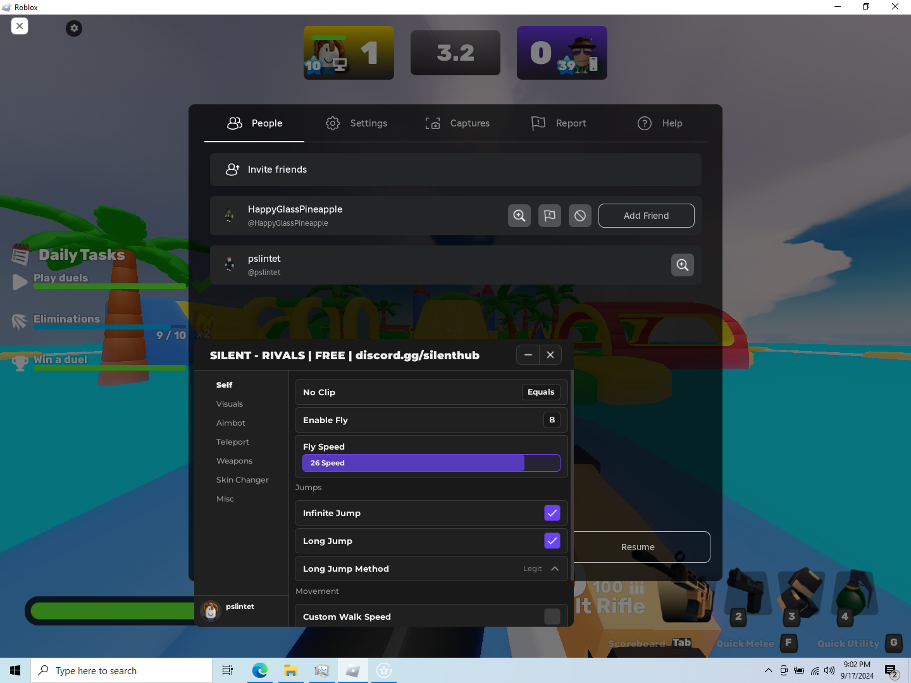Screen dimensions: 911x683
Task: Disable the Long Jump checkbox
Action: 552,541
